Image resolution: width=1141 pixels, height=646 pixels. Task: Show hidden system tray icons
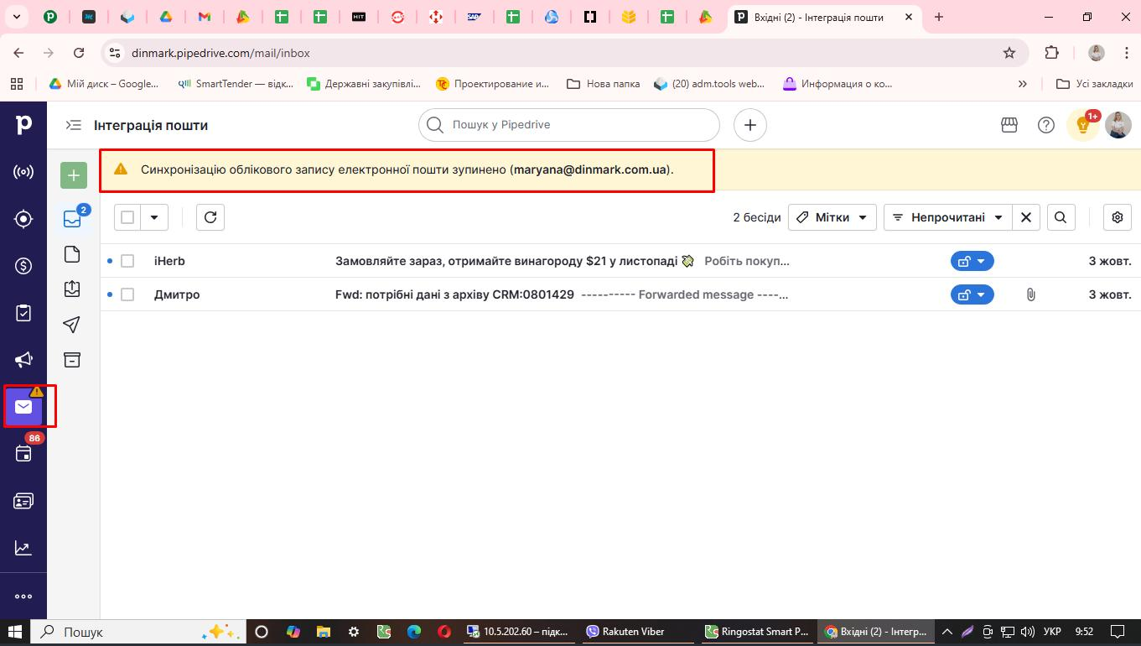tap(947, 632)
